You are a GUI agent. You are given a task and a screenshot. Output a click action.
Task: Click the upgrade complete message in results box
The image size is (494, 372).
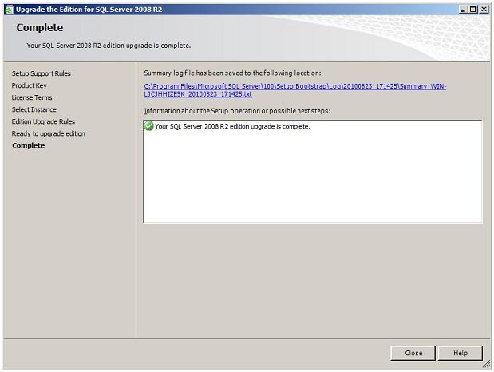click(x=232, y=126)
